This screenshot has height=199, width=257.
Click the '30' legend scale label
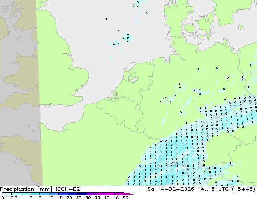point(88,197)
